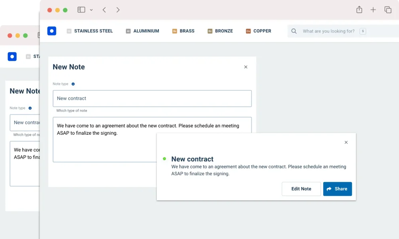This screenshot has height=239, width=399.
Task: Open the browser sidebar panel icon
Action: pyautogui.click(x=81, y=10)
